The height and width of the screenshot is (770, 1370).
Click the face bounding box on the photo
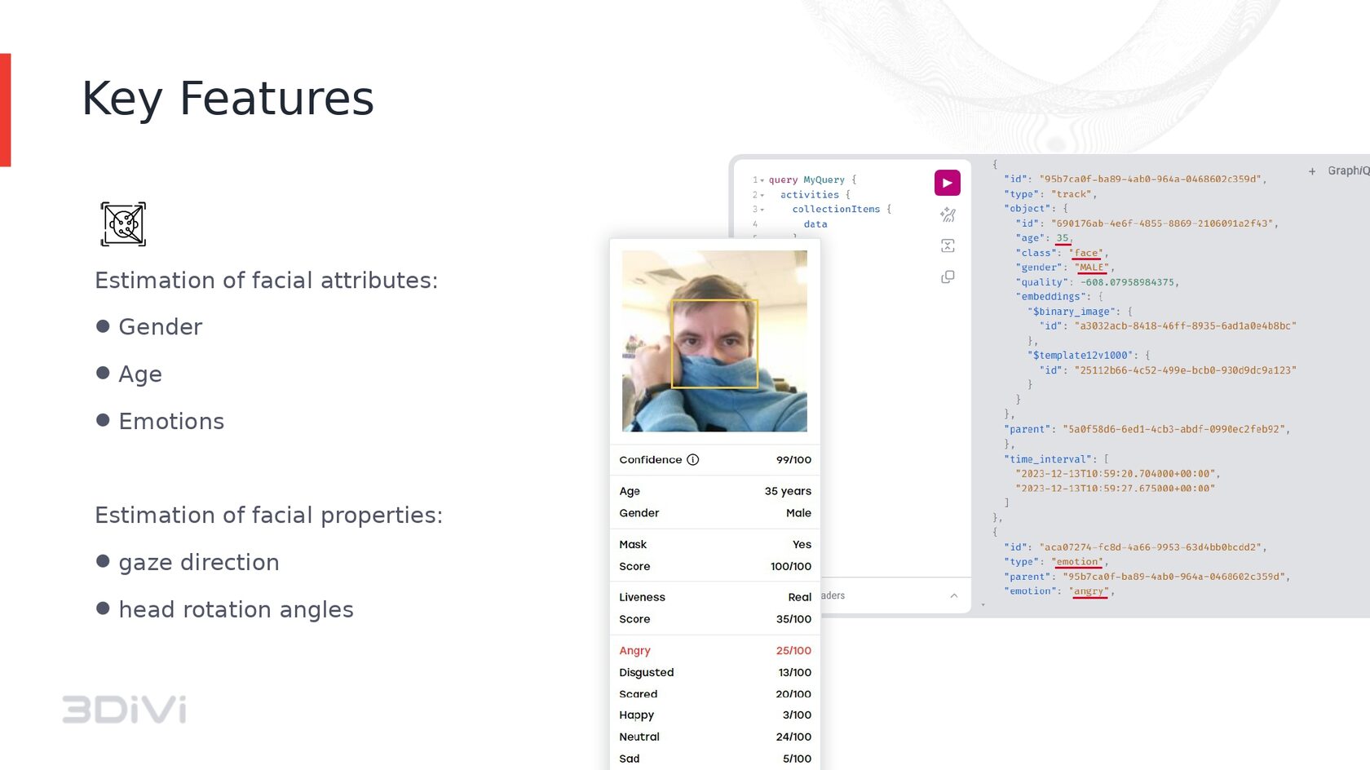[x=715, y=343]
